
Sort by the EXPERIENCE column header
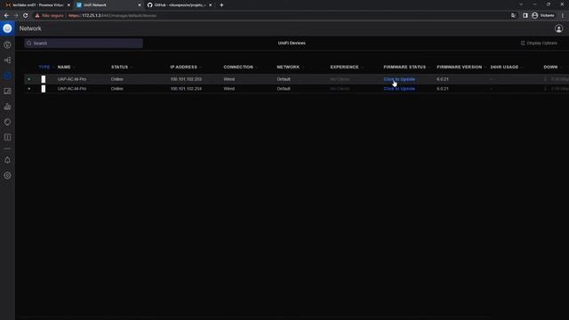(x=344, y=68)
